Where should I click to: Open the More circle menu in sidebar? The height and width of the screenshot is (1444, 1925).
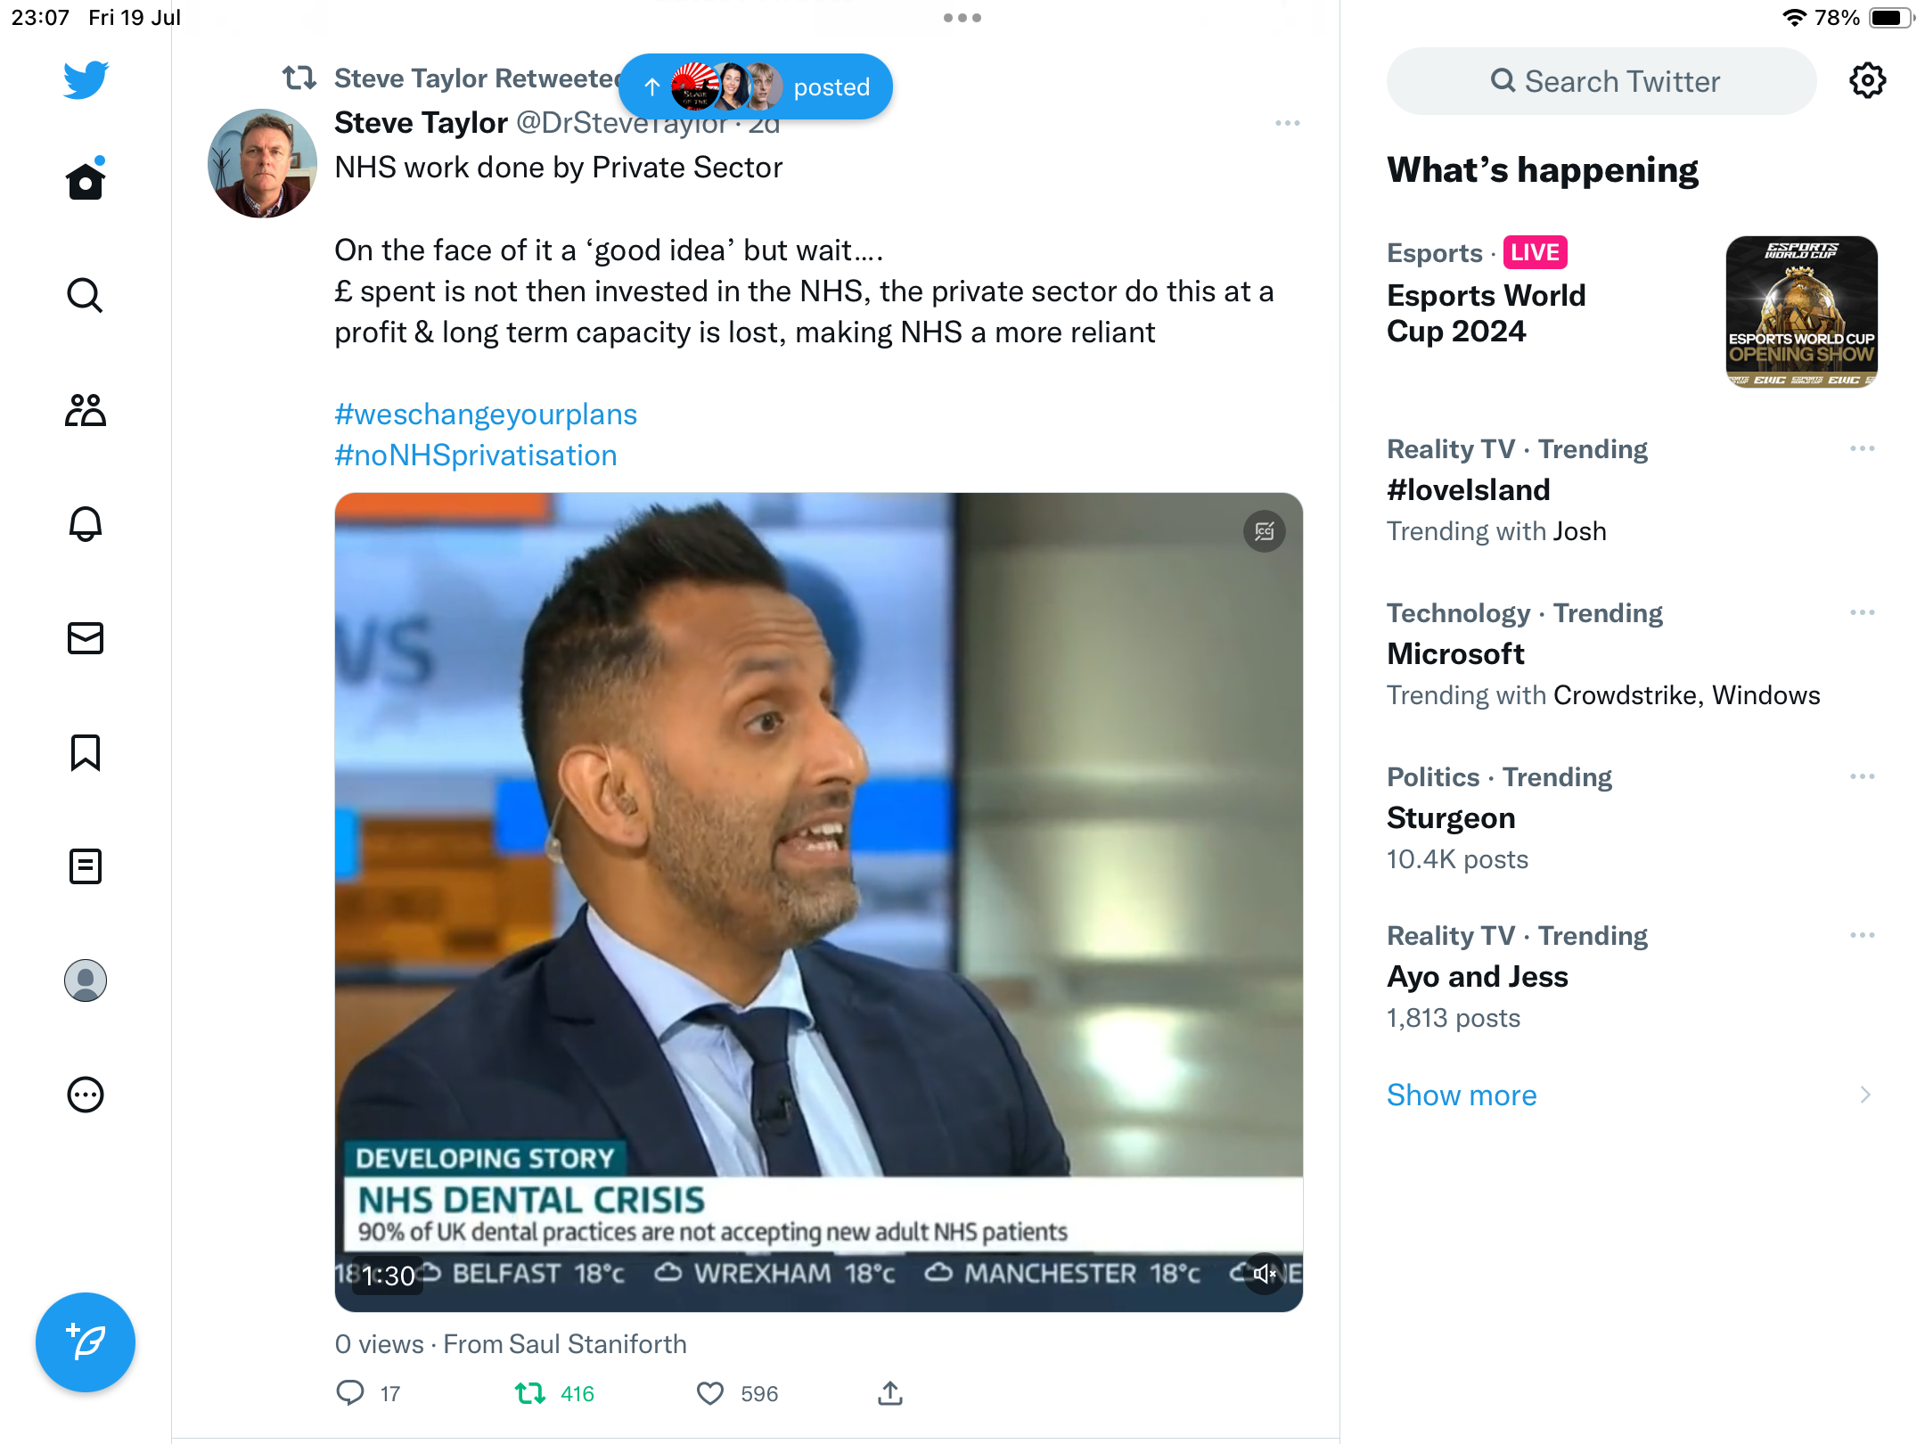86,1095
